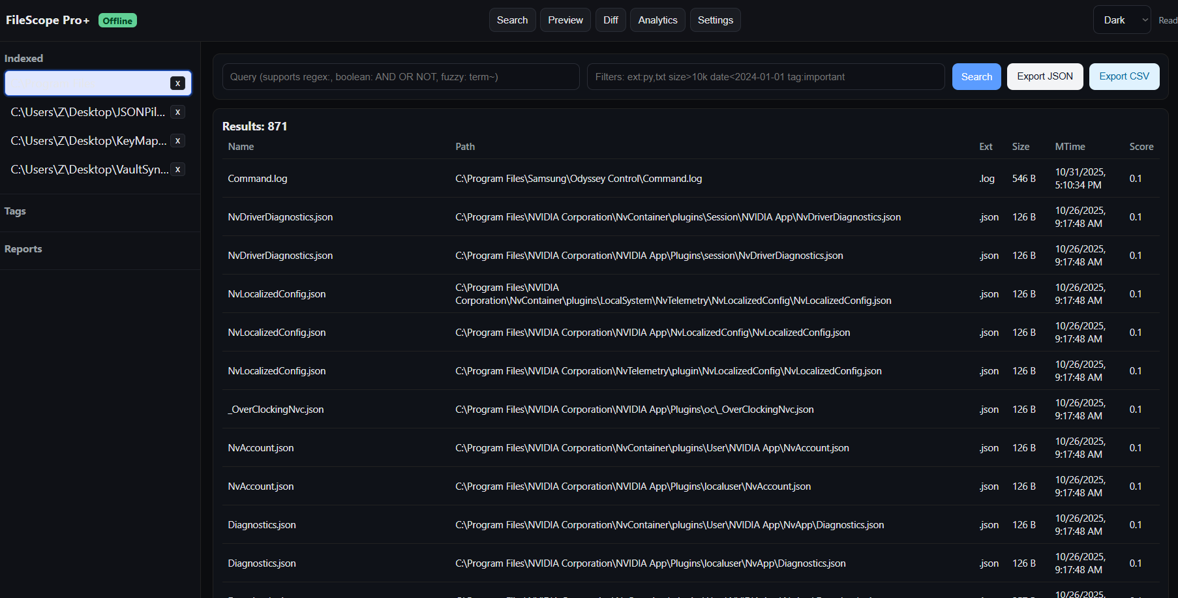
Task: Click the Plugins\localuser\NvAccount.json path
Action: coord(633,486)
